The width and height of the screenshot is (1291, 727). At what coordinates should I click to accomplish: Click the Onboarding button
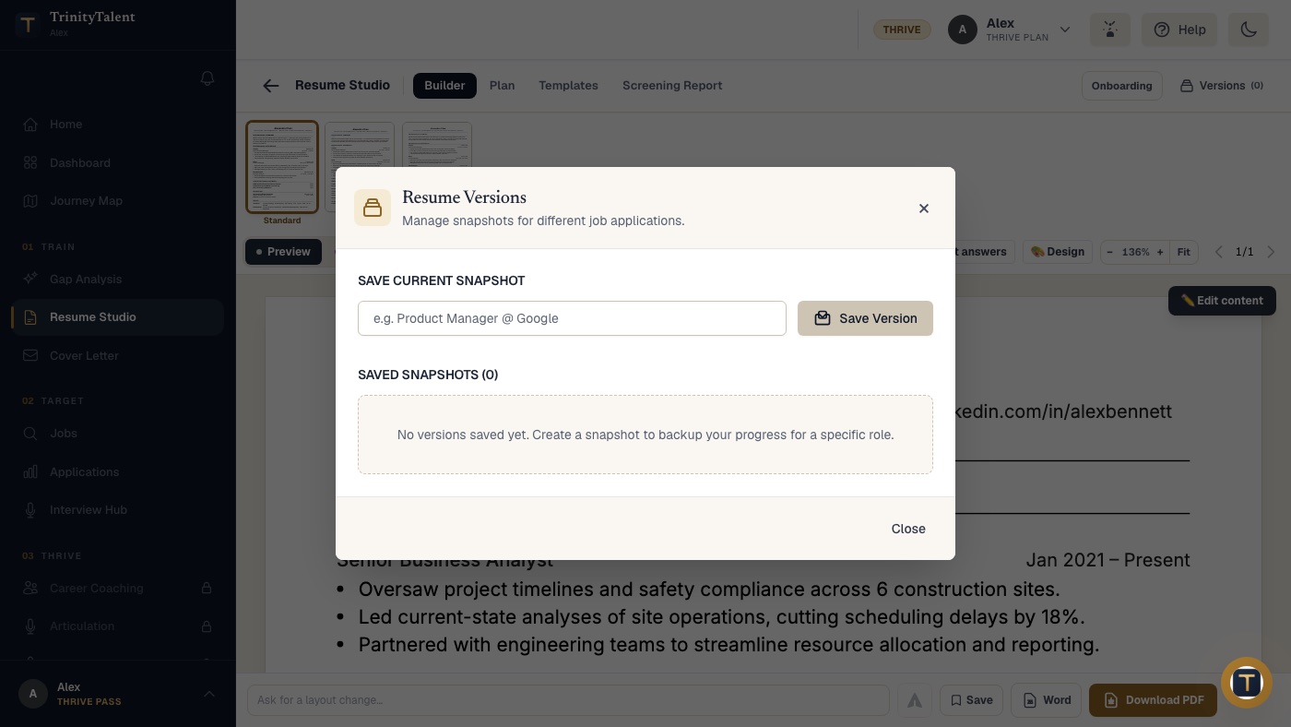click(x=1121, y=86)
